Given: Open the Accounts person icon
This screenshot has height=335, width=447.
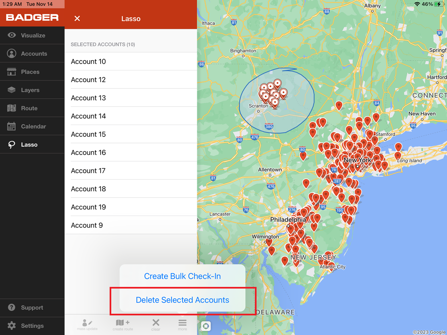Looking at the screenshot, I should 11,53.
